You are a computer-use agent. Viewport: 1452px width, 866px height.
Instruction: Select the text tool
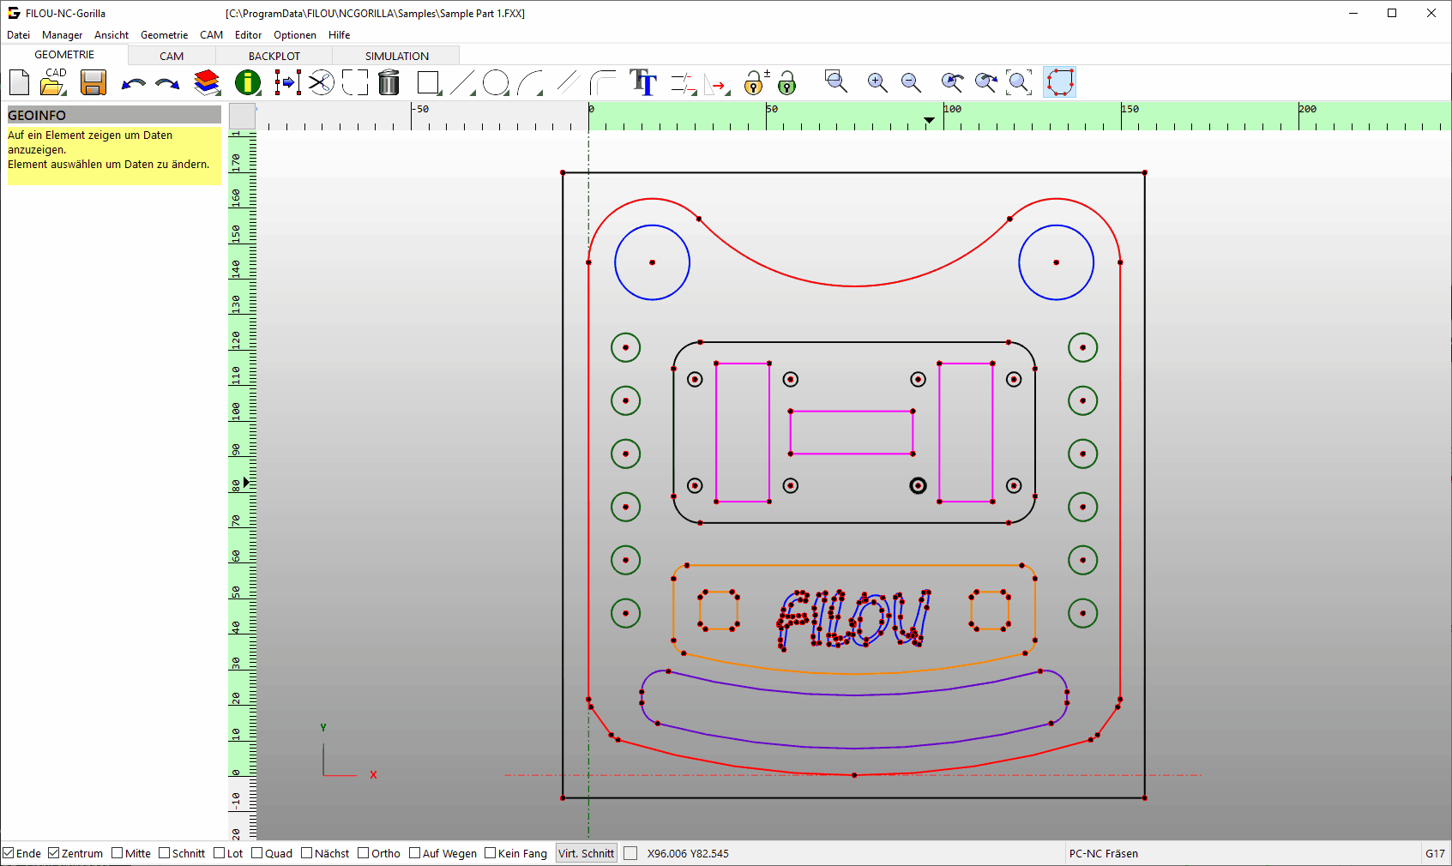click(643, 82)
